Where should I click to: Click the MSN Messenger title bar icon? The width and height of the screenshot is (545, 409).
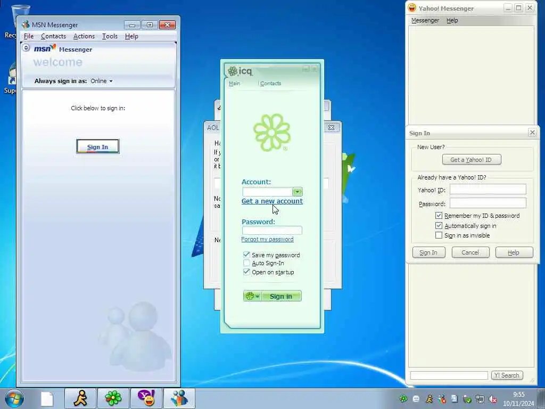pos(26,24)
